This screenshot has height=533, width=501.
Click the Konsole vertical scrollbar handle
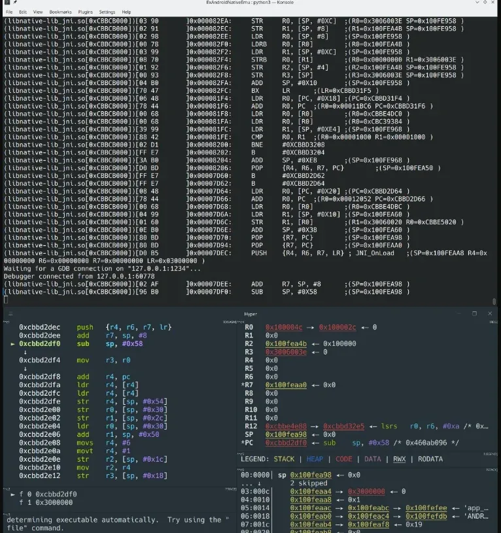[x=494, y=301]
